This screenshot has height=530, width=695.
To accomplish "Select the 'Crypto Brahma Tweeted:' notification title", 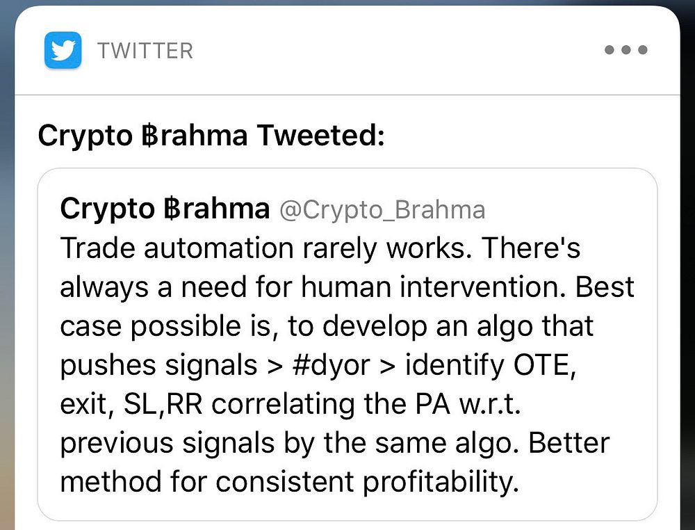I will (x=211, y=135).
